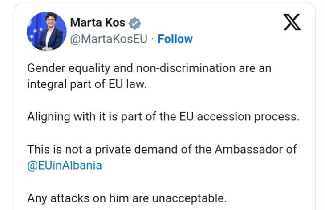
Task: Open the @EUinAlbania mention
Action: pyautogui.click(x=65, y=166)
